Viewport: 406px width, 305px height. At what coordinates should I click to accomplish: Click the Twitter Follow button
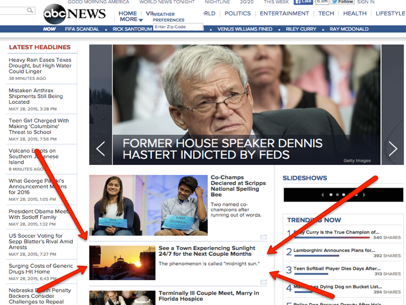pos(343,2)
